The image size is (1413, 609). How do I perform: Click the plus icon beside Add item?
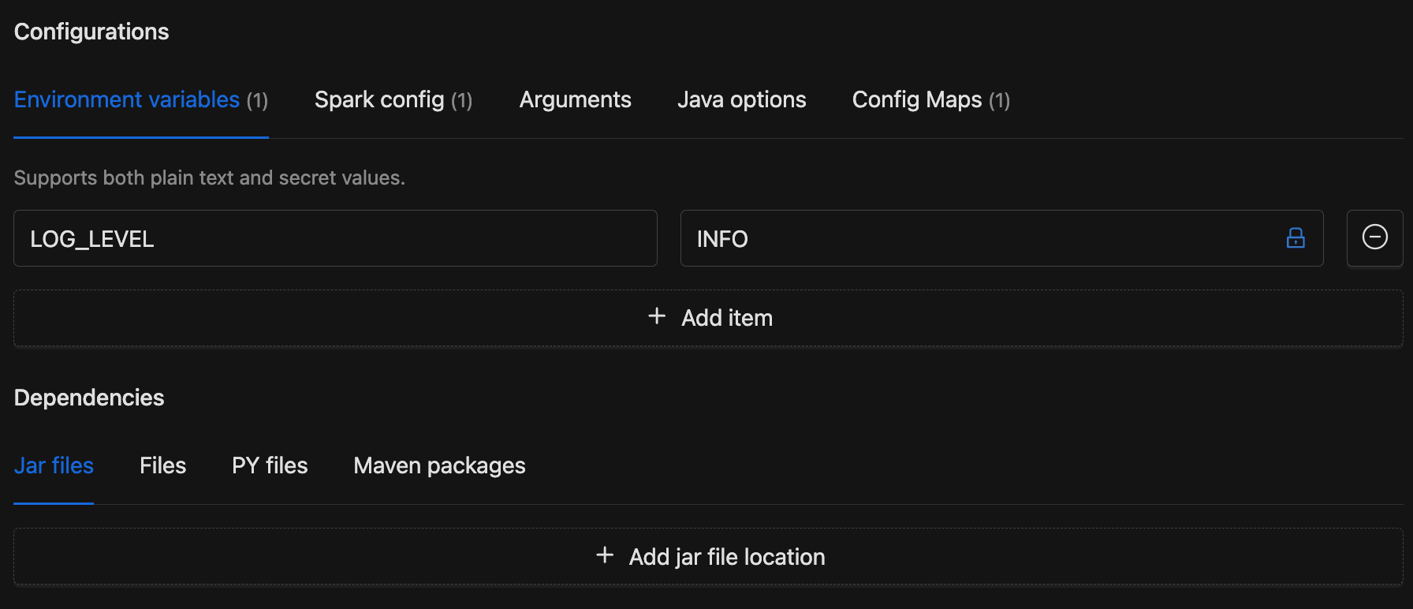pos(657,316)
